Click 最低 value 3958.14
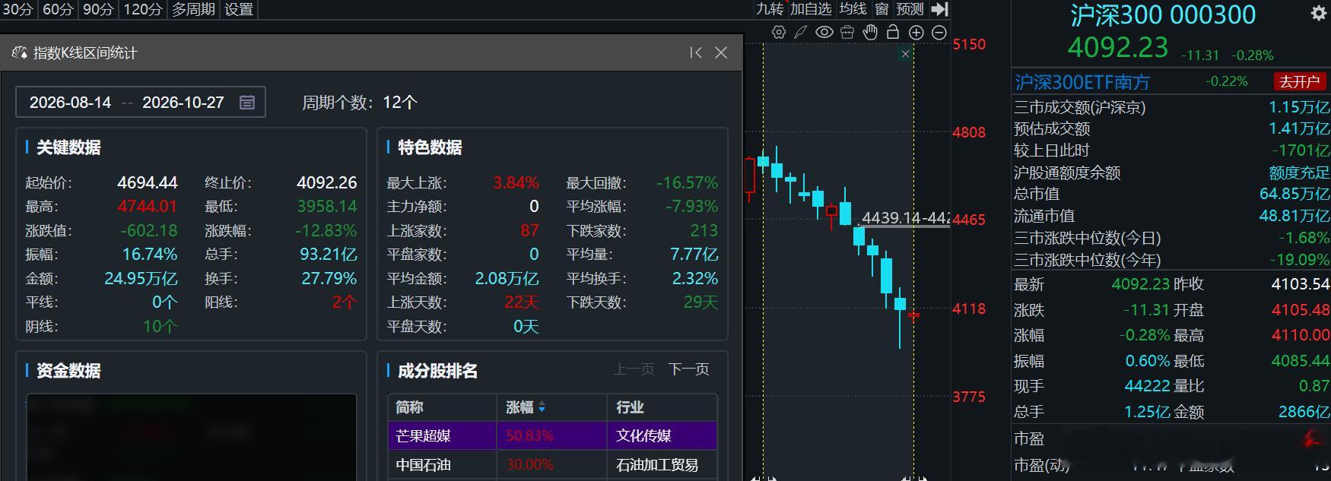 [x=326, y=206]
